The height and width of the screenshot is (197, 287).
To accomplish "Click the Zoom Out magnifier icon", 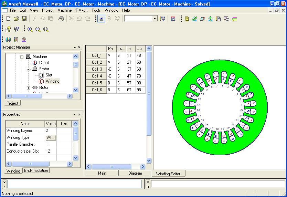I will pyautogui.click(x=38, y=29).
